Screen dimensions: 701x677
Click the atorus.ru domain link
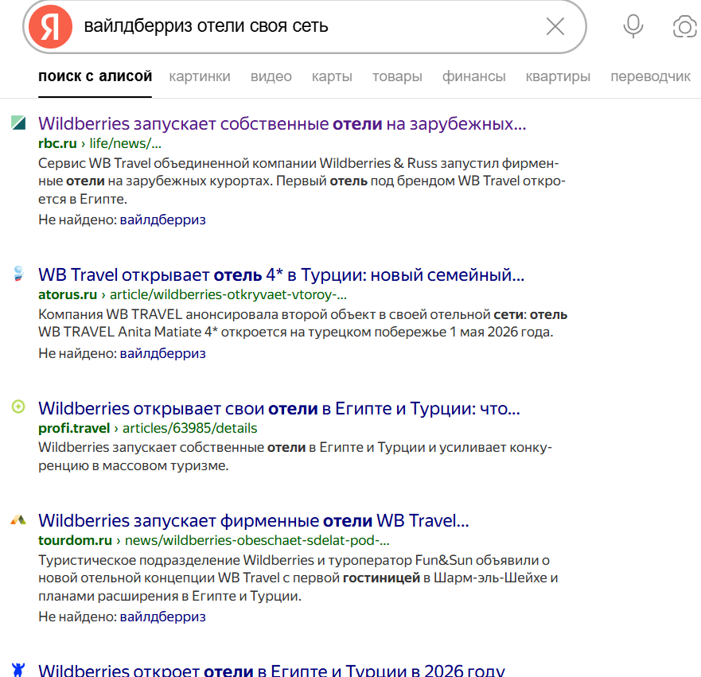point(68,295)
